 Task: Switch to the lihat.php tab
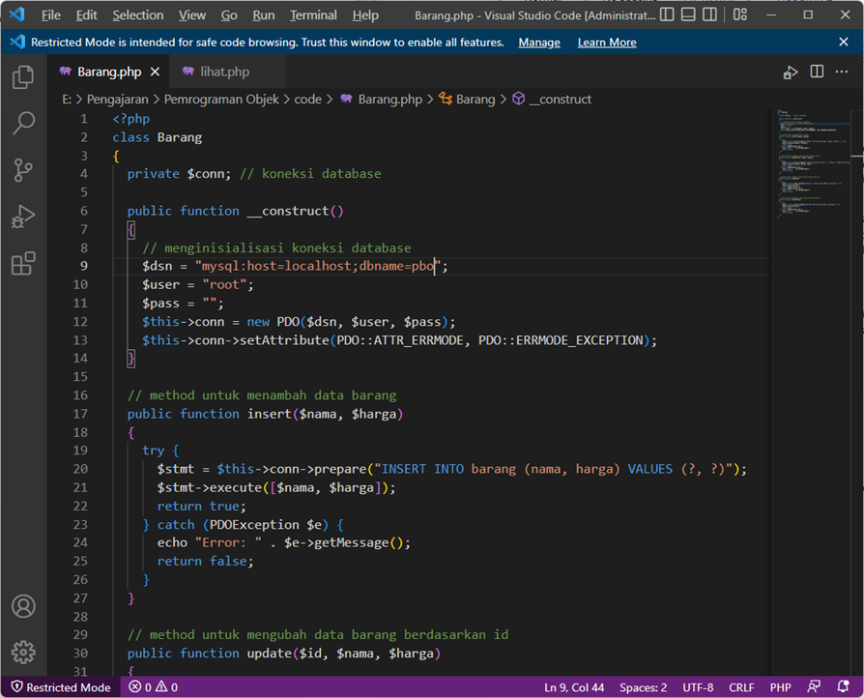[x=224, y=72]
